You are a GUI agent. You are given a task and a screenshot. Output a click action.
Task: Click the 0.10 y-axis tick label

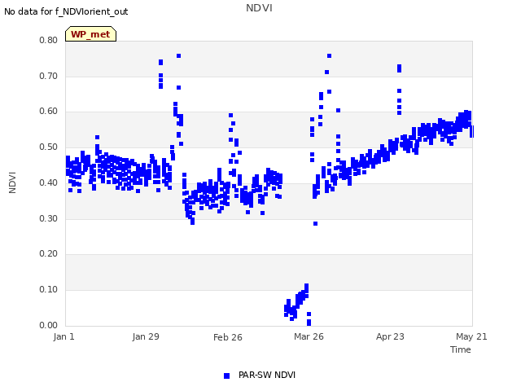(49, 290)
